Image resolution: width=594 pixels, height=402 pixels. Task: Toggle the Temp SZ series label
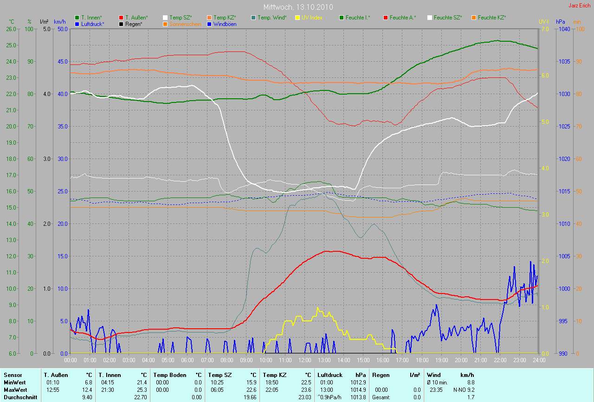[181, 18]
